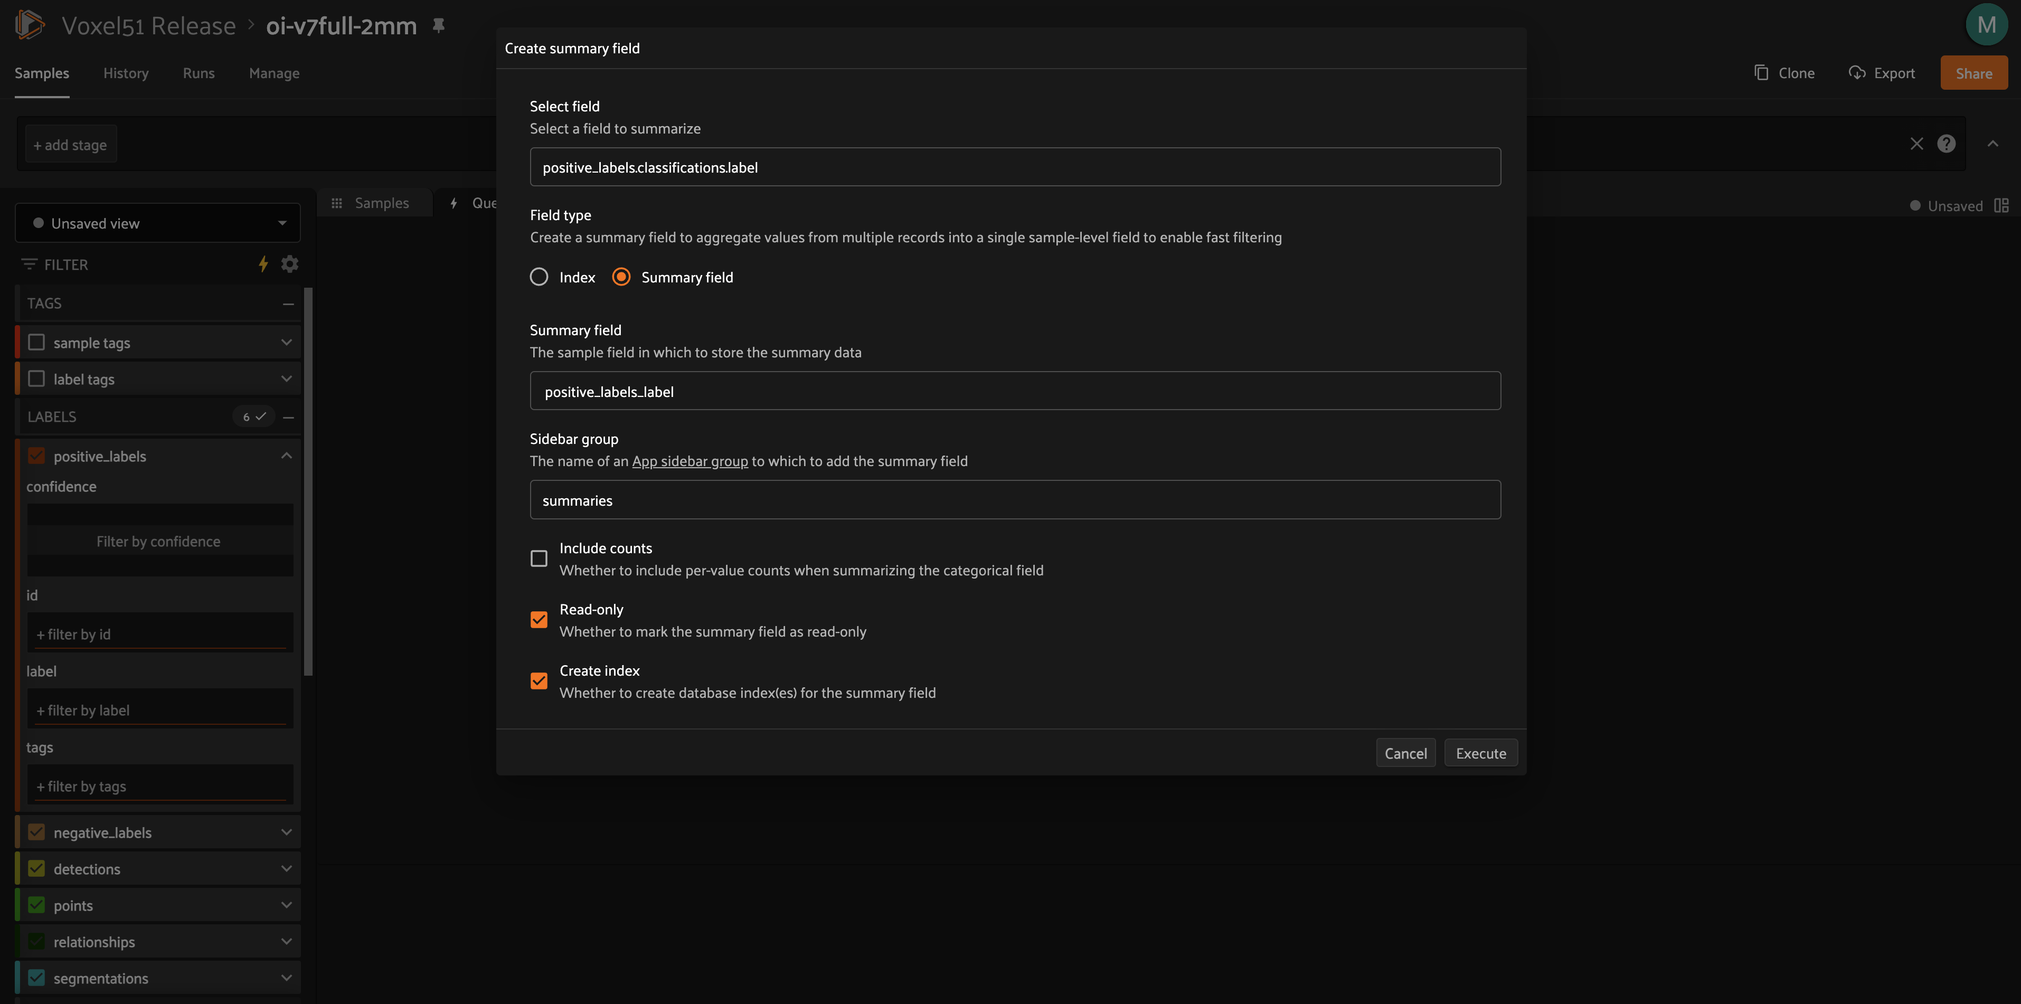Open the Select field dropdown input
Image resolution: width=2021 pixels, height=1004 pixels.
coord(1015,167)
